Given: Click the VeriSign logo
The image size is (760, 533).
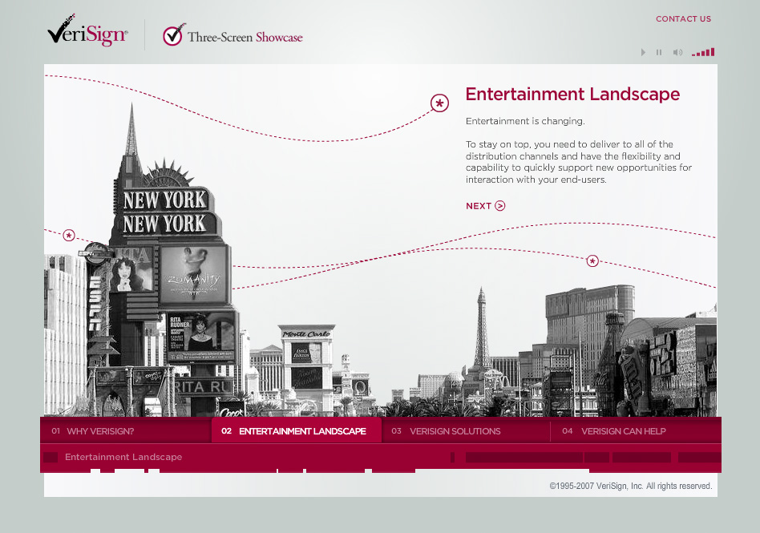Looking at the screenshot, I should pyautogui.click(x=87, y=31).
